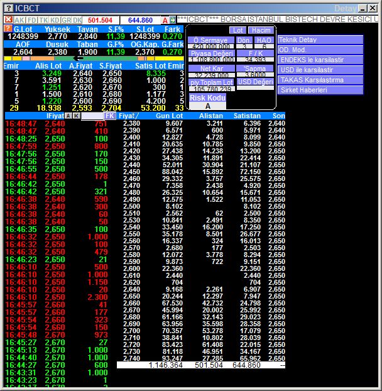Click the Alis Lot column header
This screenshot has height=391, width=382.
tap(48, 66)
